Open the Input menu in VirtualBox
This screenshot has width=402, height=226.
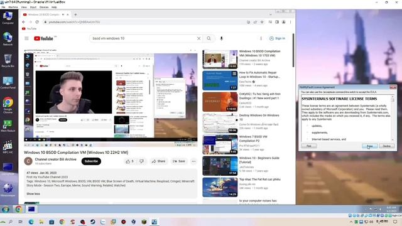click(33, 7)
